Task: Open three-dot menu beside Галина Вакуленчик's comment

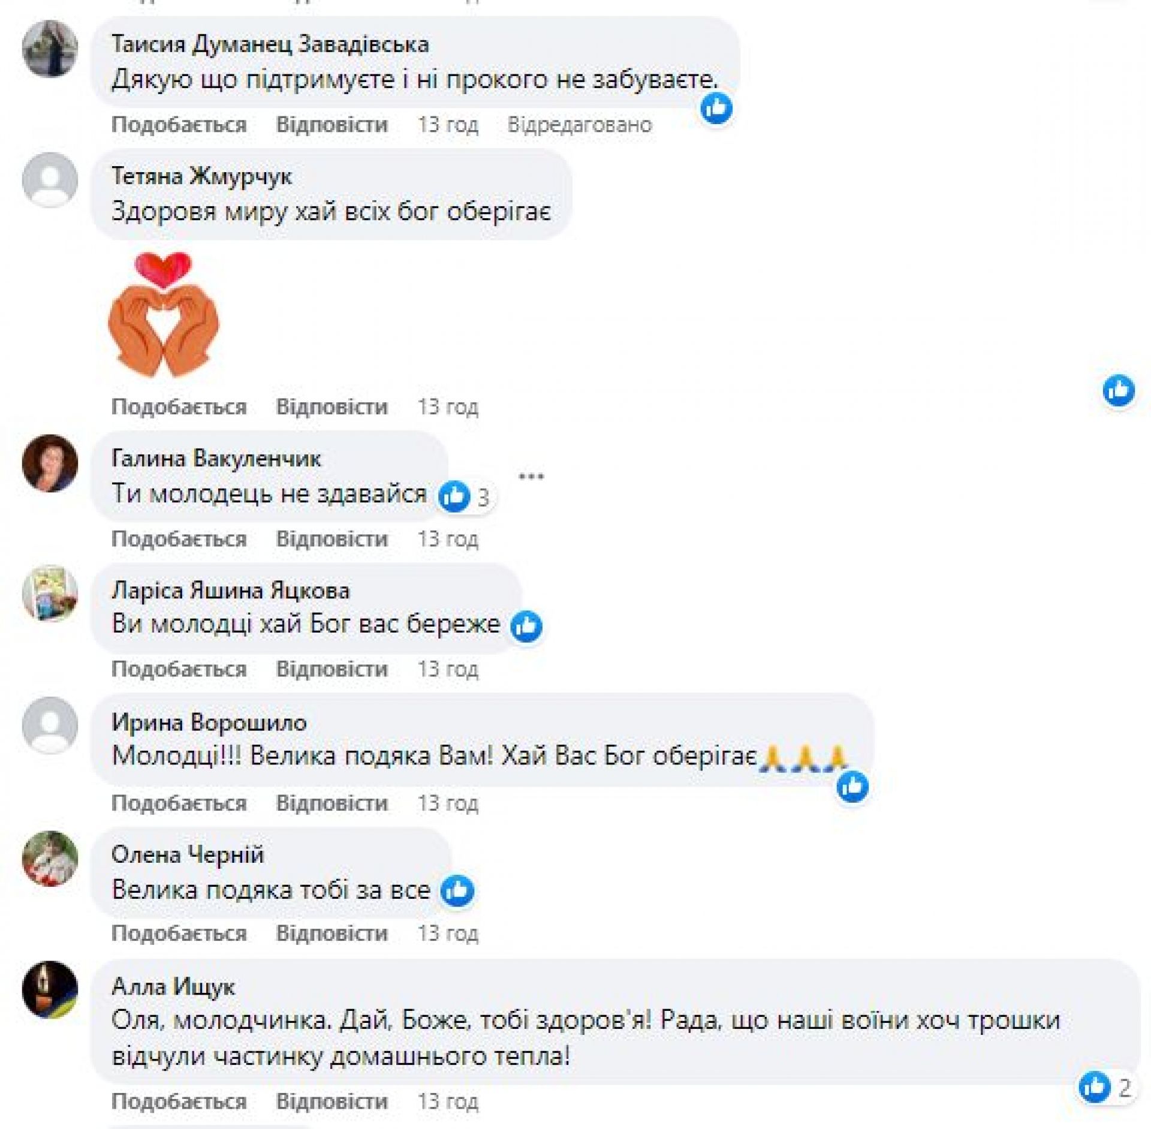Action: 531,477
